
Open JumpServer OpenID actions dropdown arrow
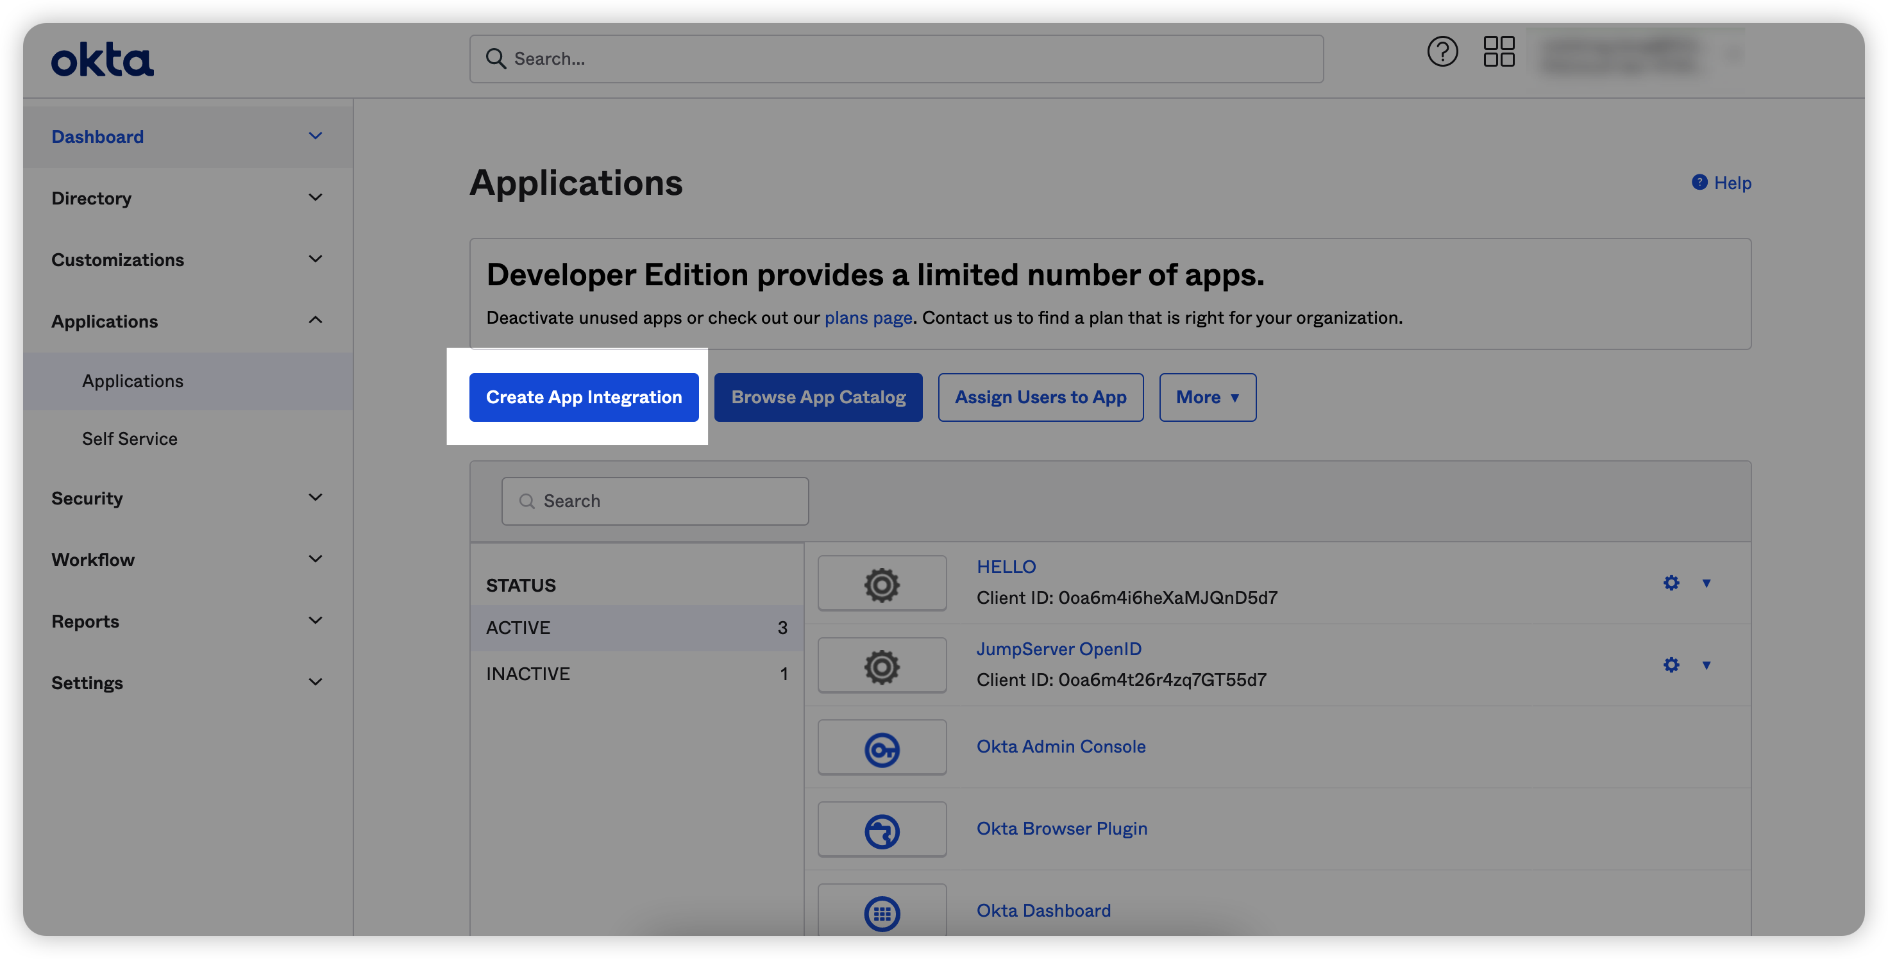point(1707,665)
